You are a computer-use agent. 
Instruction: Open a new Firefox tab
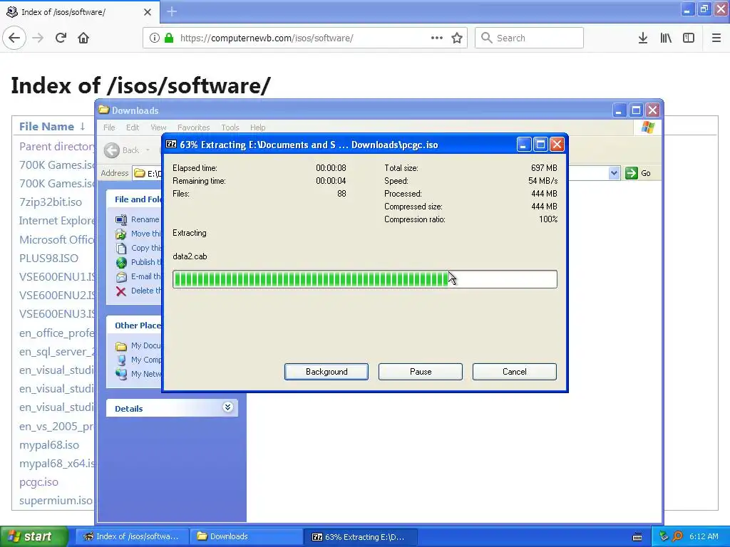(172, 11)
